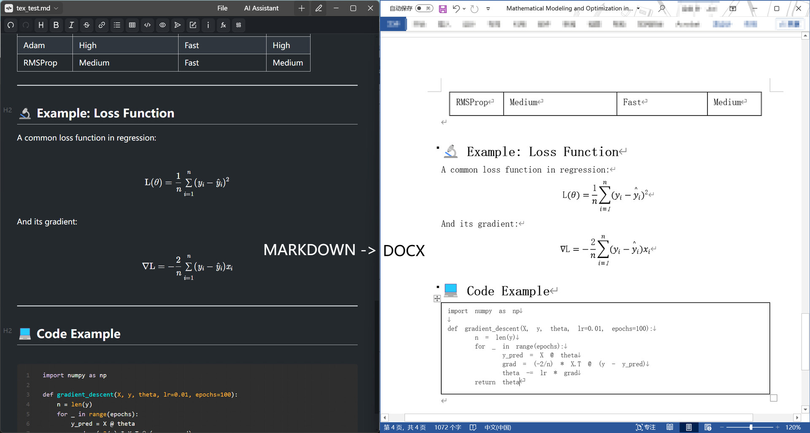Click the Word zoom slider handle

click(751, 428)
